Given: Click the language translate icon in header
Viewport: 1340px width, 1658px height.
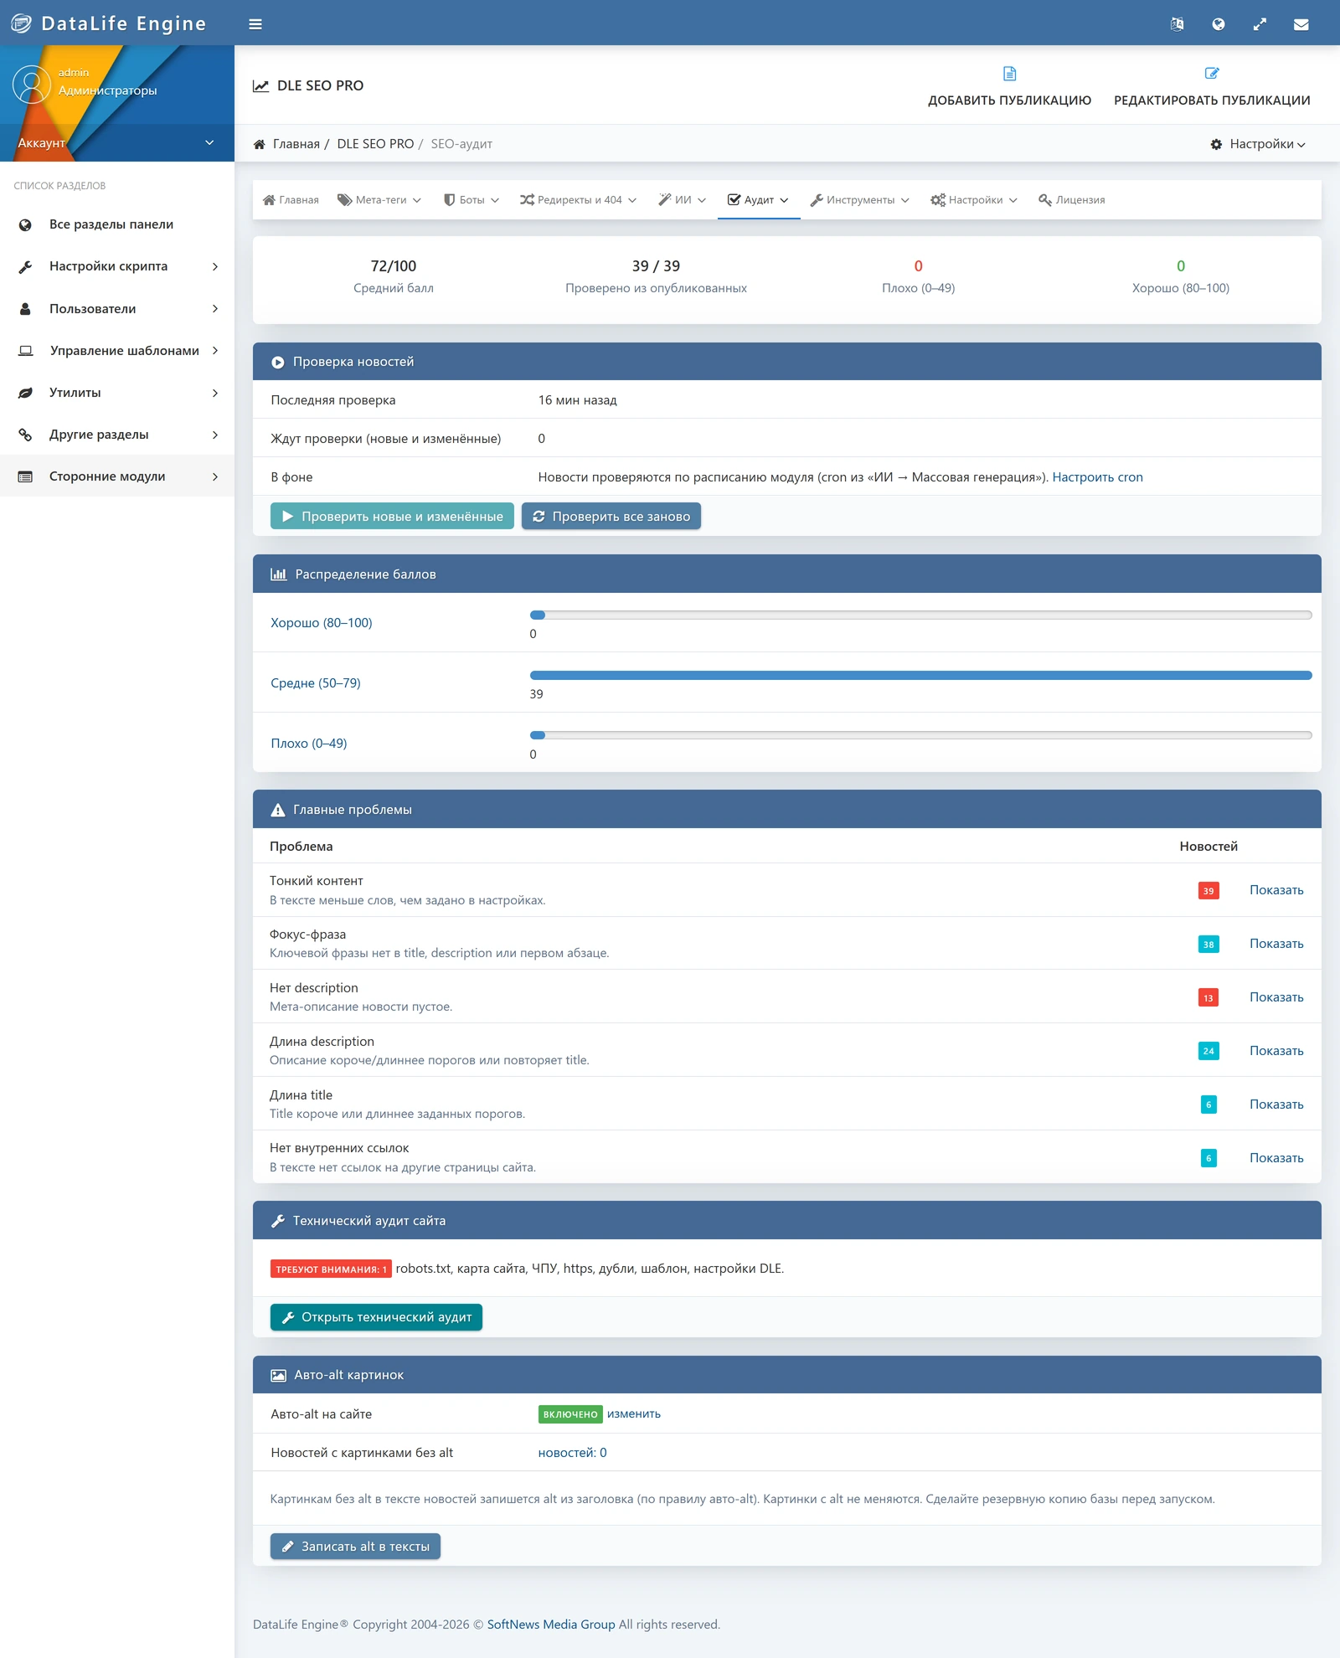Looking at the screenshot, I should tap(1177, 24).
